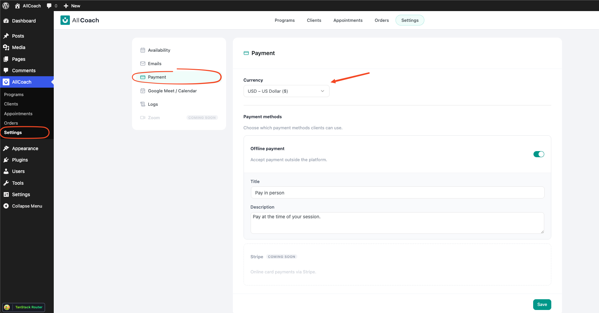
Task: Click the Collapse Menu arrow icon
Action: 6,206
